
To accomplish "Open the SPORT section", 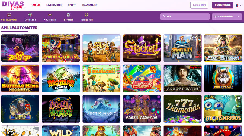I will [72, 5].
